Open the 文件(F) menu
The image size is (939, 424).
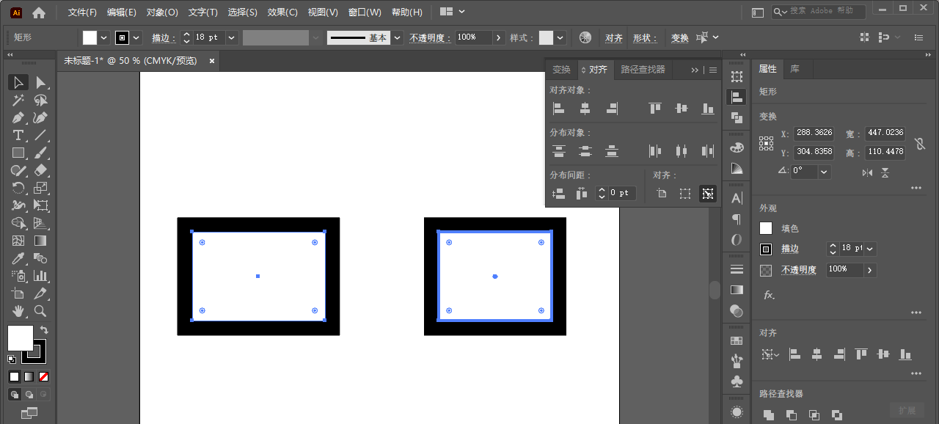coord(82,12)
